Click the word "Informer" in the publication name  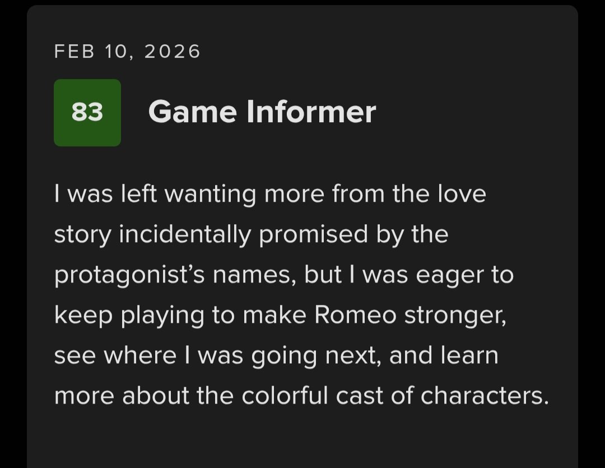(311, 112)
